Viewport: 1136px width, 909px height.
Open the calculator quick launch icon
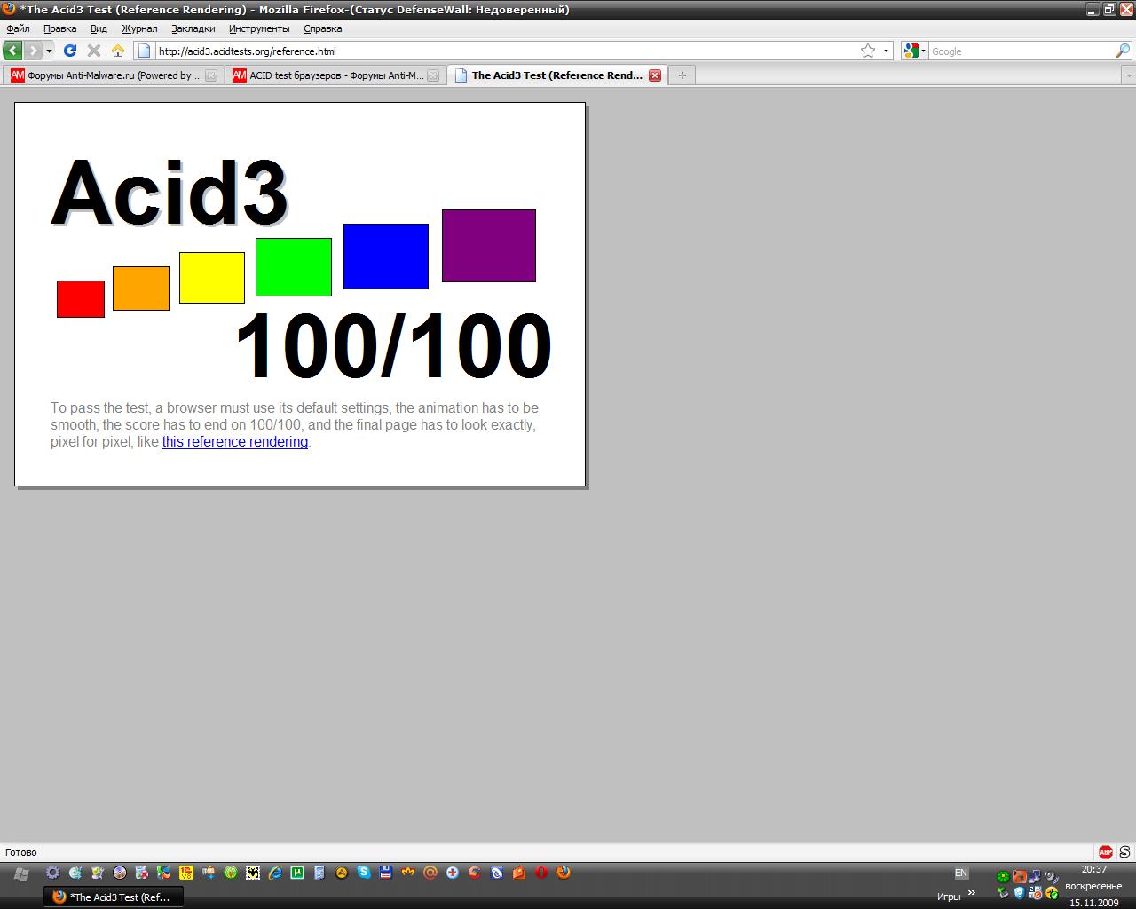[x=319, y=873]
